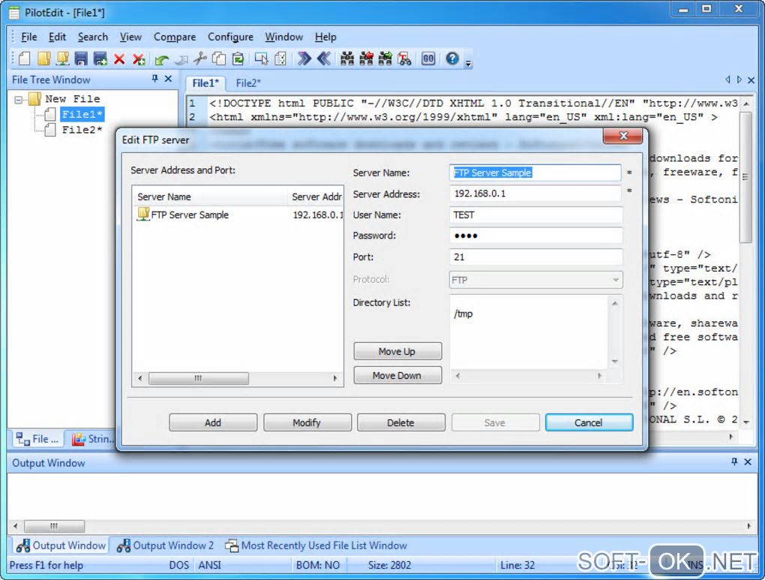Image resolution: width=765 pixels, height=580 pixels.
Task: Click the Find Previous binoculars icon
Action: [x=367, y=59]
